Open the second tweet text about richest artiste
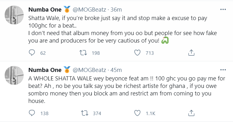233x122 pixels. [127, 90]
